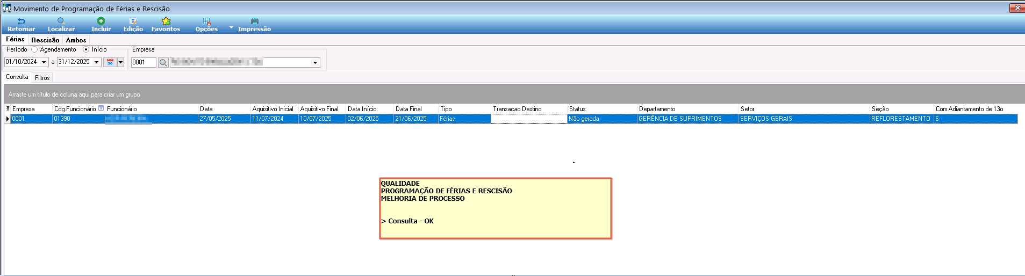Click the row indicator arrow of the row
Image resolution: width=1025 pixels, height=276 pixels.
(x=8, y=119)
